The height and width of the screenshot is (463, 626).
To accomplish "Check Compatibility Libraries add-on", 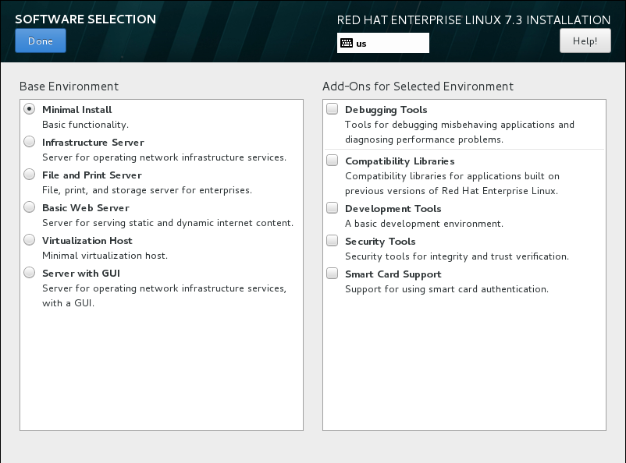I will tap(333, 161).
